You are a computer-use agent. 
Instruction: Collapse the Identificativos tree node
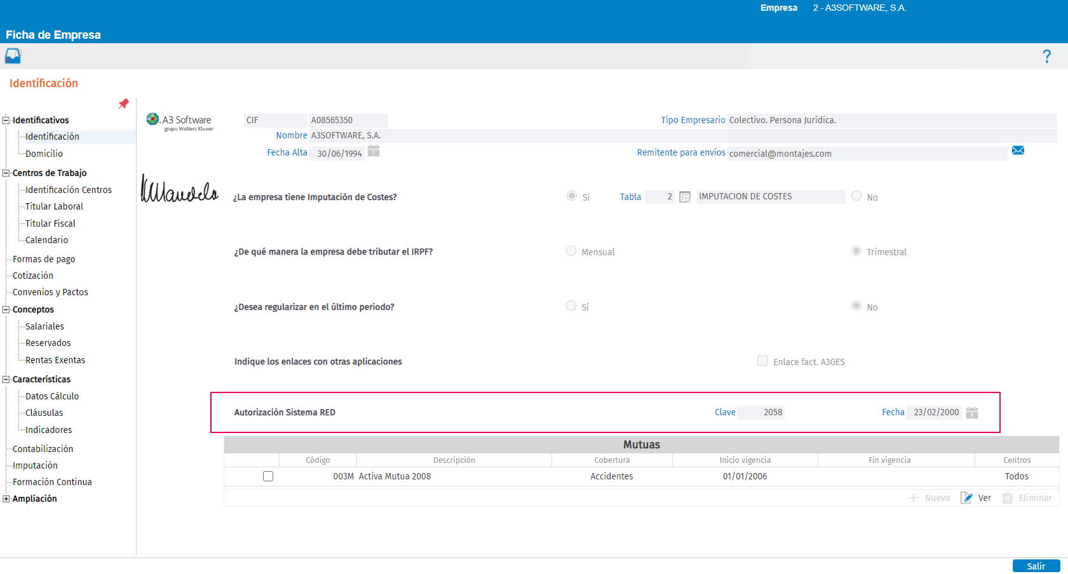pos(6,120)
